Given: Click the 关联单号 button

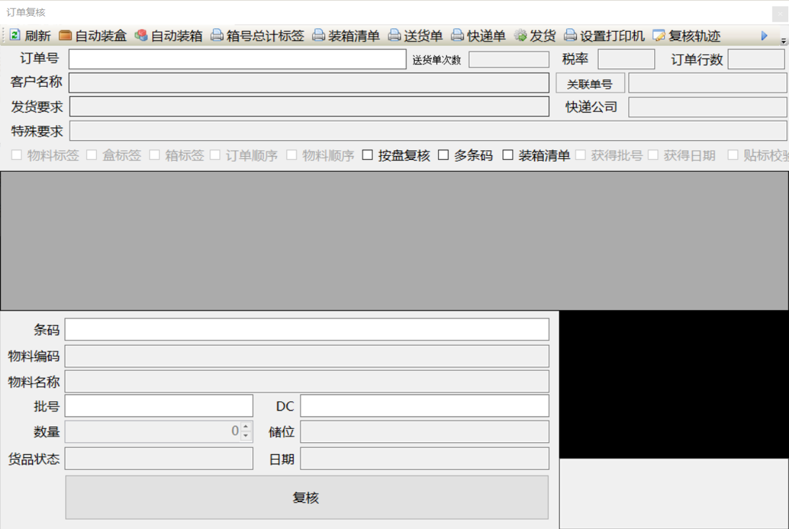Looking at the screenshot, I should point(590,84).
